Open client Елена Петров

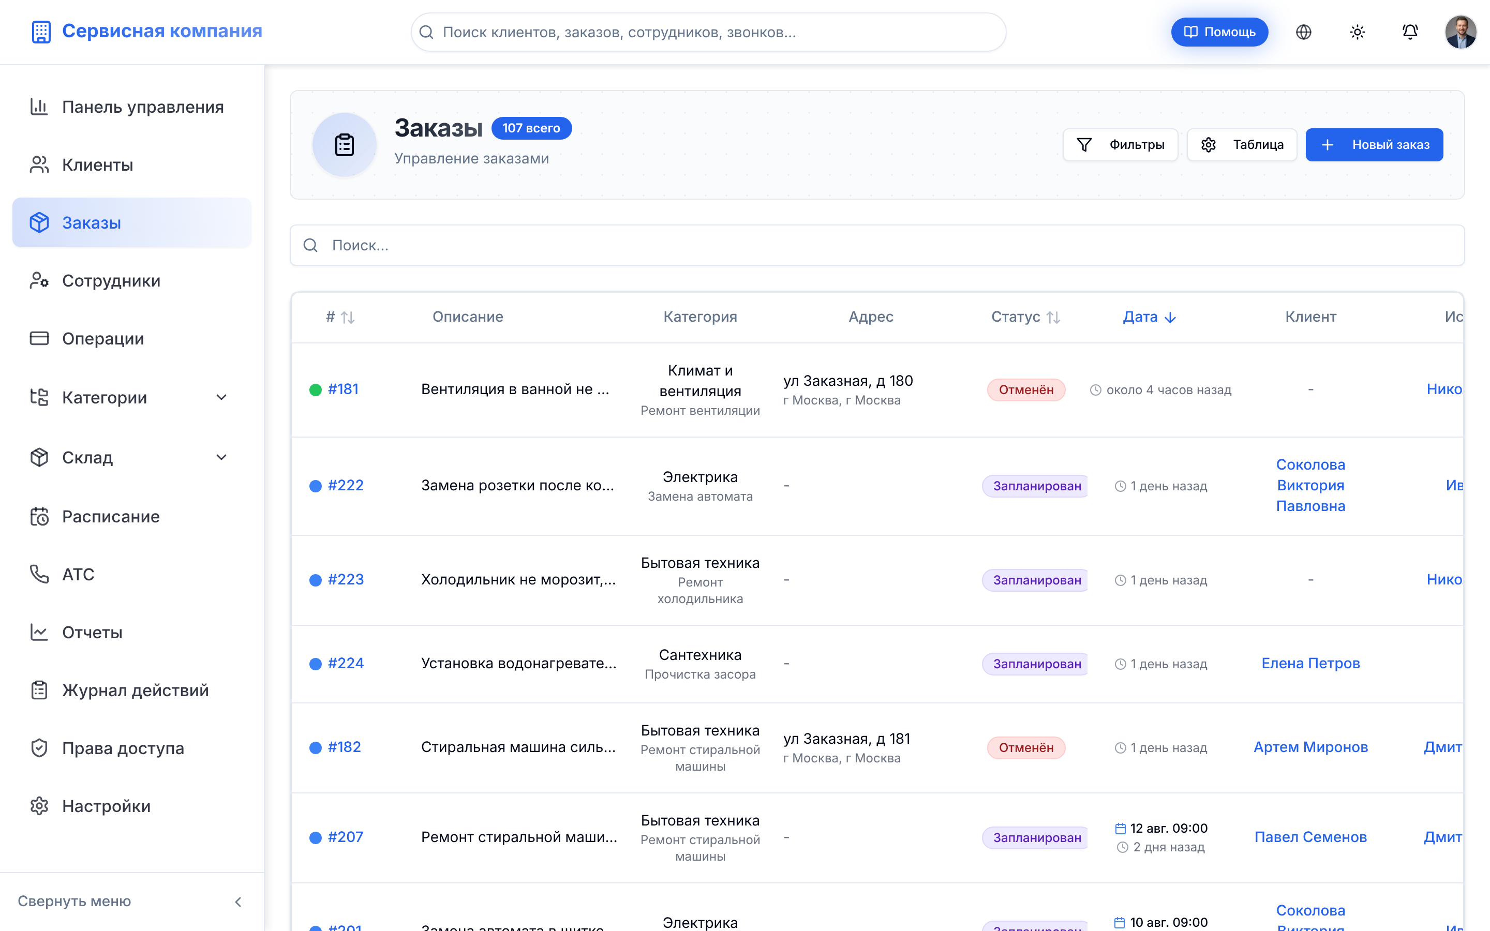pos(1310,663)
